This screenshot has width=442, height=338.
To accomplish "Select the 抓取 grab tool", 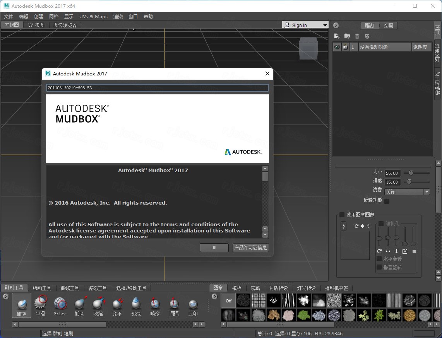I will (x=79, y=306).
